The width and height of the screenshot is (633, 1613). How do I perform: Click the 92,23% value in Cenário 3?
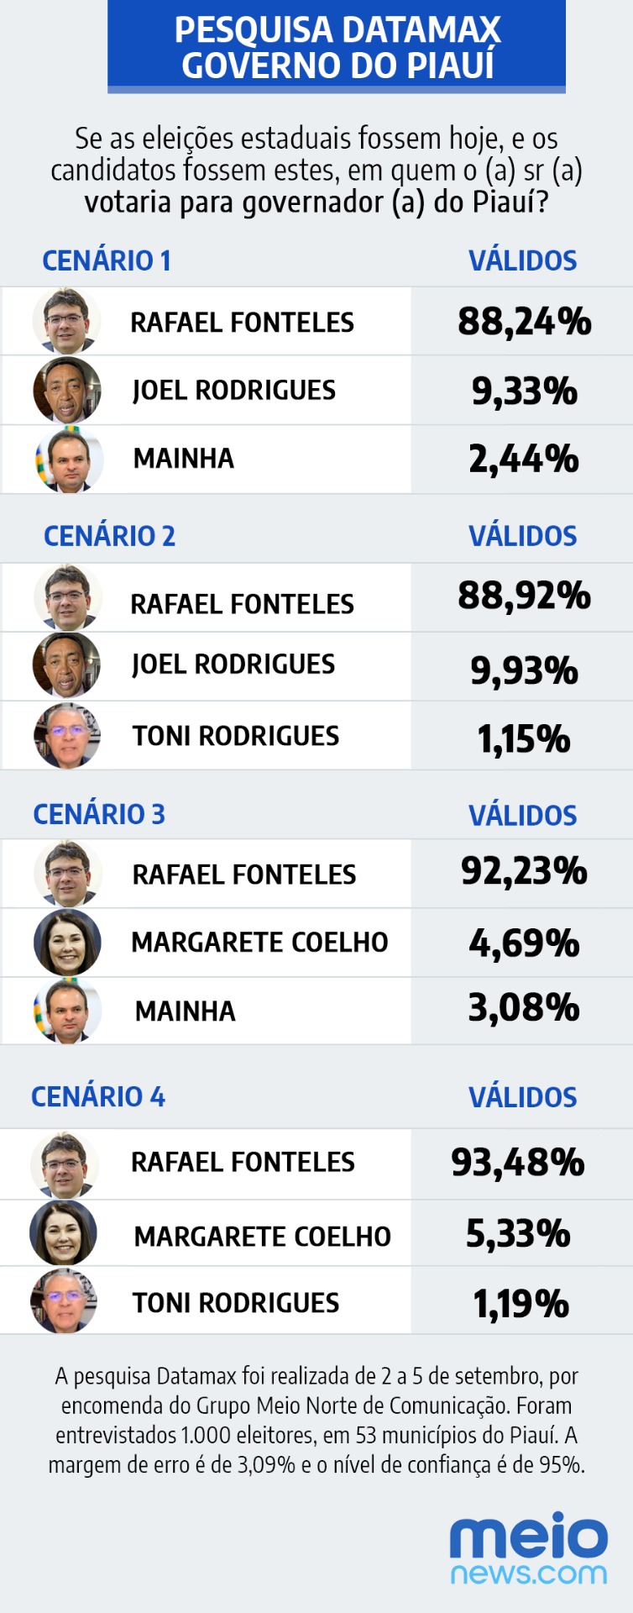[x=524, y=871]
